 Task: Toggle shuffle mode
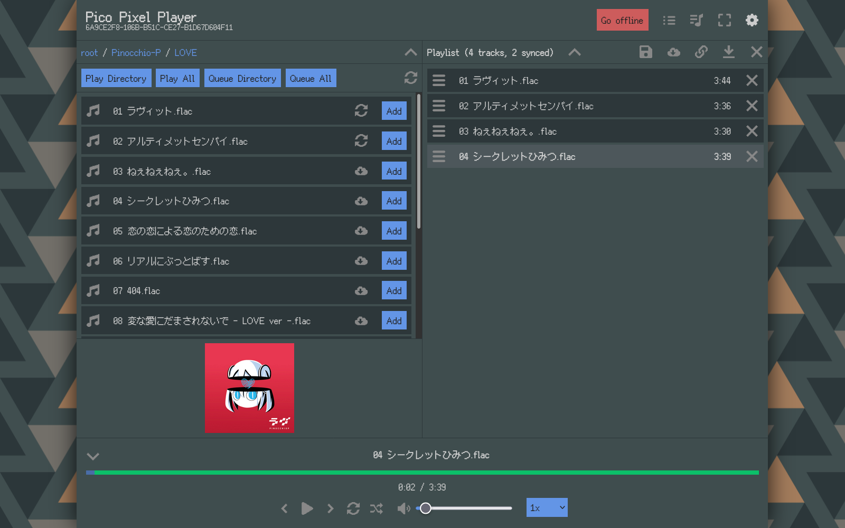pos(377,508)
